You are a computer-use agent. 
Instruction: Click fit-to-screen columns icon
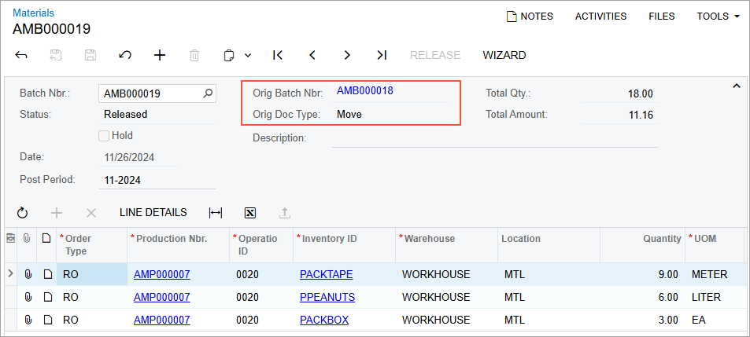[x=216, y=213]
